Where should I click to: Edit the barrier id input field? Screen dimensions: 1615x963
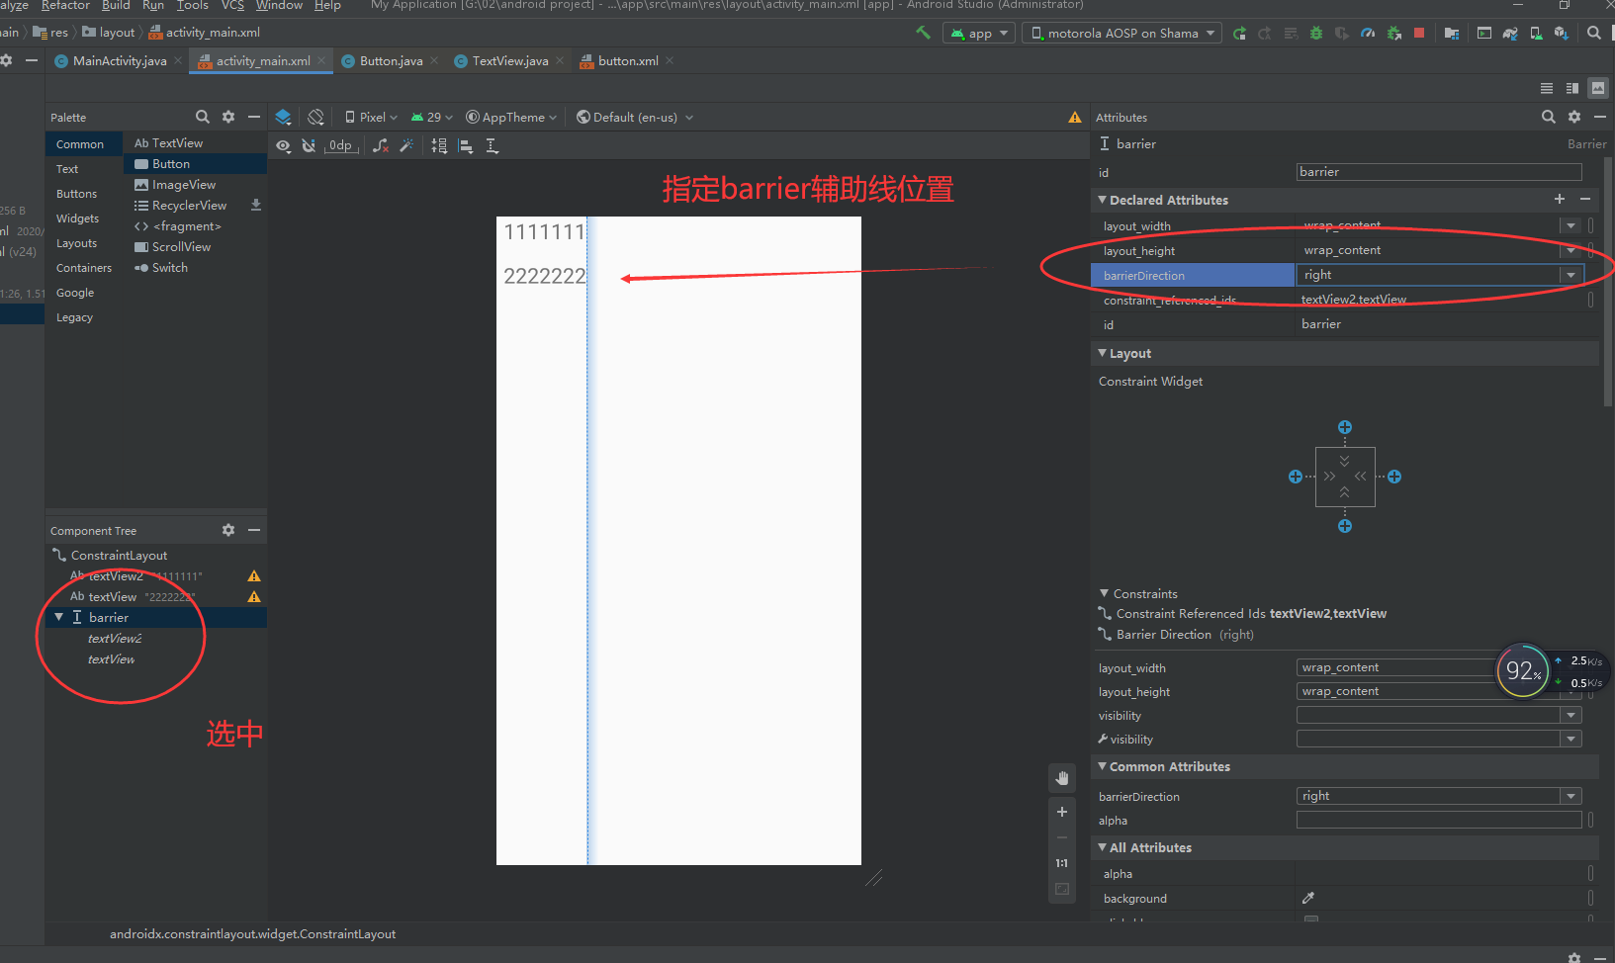coord(1437,171)
